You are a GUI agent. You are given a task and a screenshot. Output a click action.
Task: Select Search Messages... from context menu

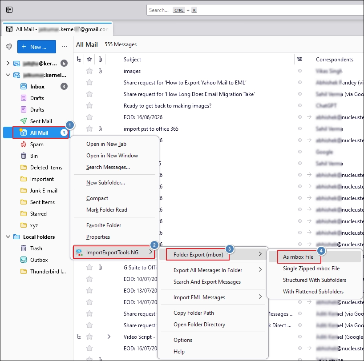tap(108, 167)
